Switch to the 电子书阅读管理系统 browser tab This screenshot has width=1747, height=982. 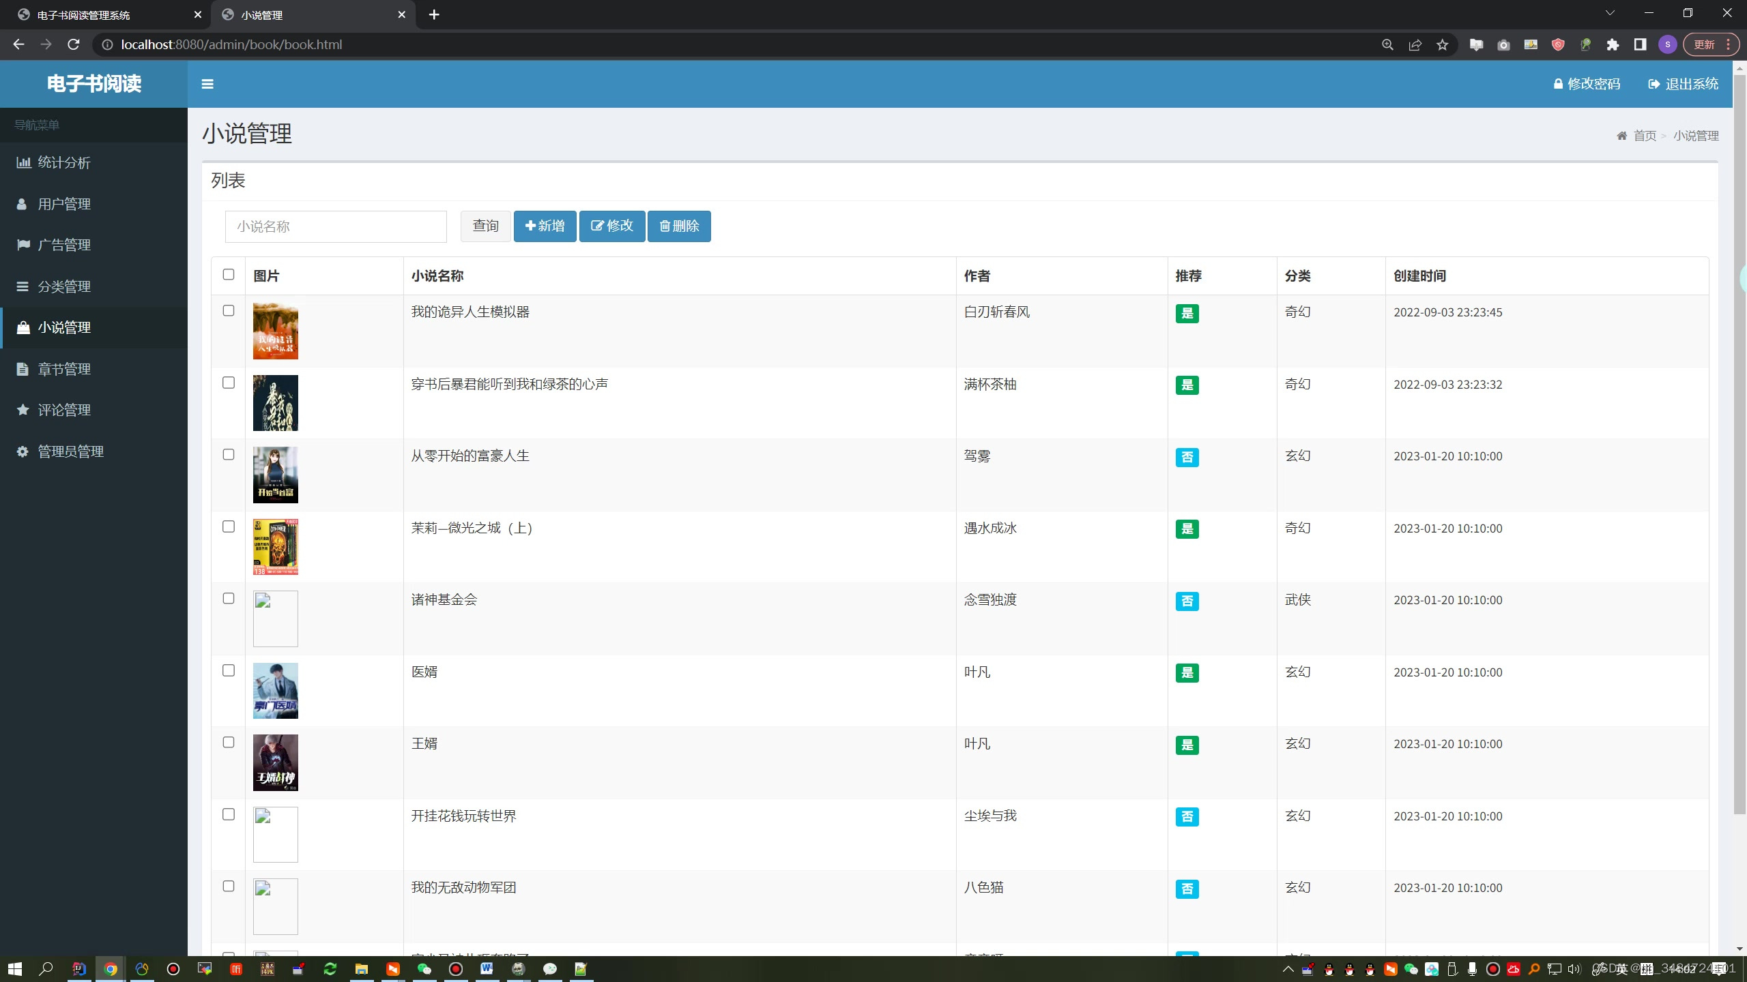point(83,15)
